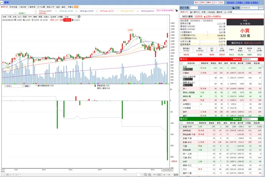Image resolution: width=265 pixels, height=177 pixels.
Task: Toggle the 分價量 indicator button
Action: click(x=60, y=17)
